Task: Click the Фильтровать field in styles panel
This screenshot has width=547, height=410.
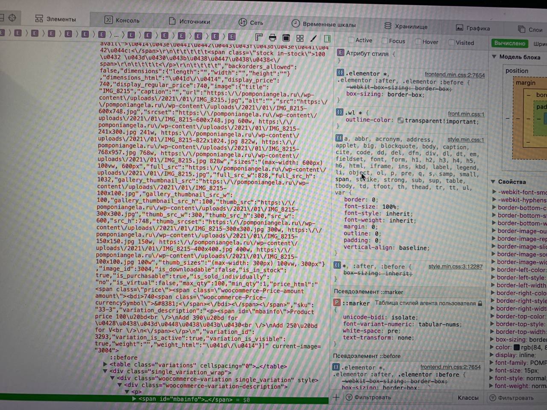Action: 397,397
